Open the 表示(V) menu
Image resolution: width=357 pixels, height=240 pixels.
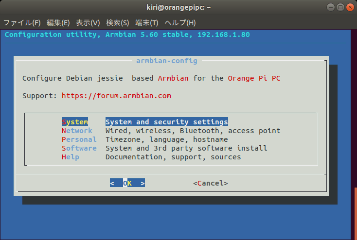(x=88, y=23)
